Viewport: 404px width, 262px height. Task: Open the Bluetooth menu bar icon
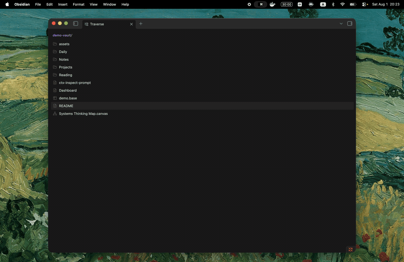tap(333, 4)
